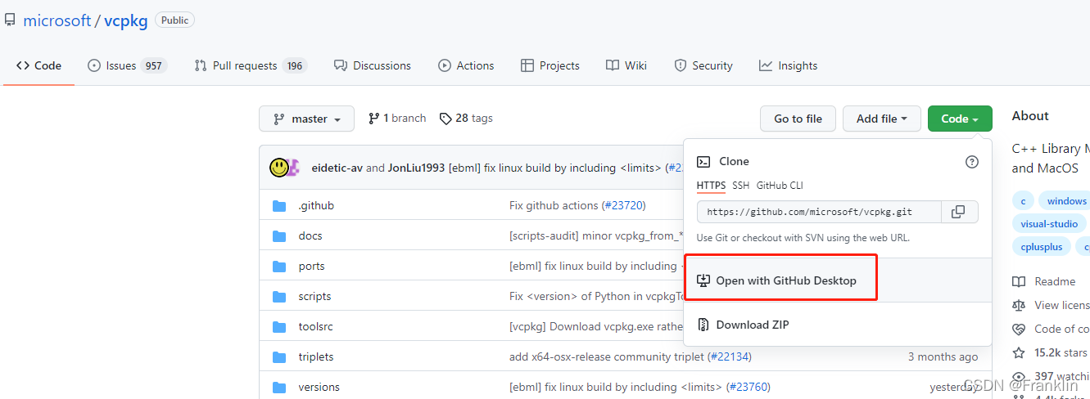Click the visual-studio topic tag

[1049, 223]
